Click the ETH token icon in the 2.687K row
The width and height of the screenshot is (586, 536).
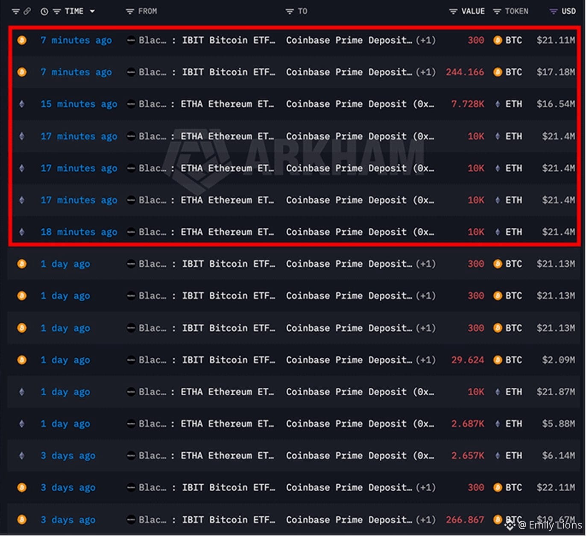(498, 424)
